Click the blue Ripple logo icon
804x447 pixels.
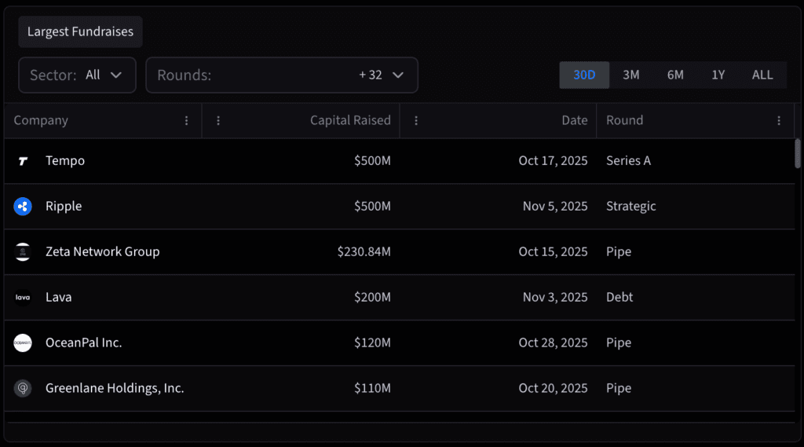(23, 207)
